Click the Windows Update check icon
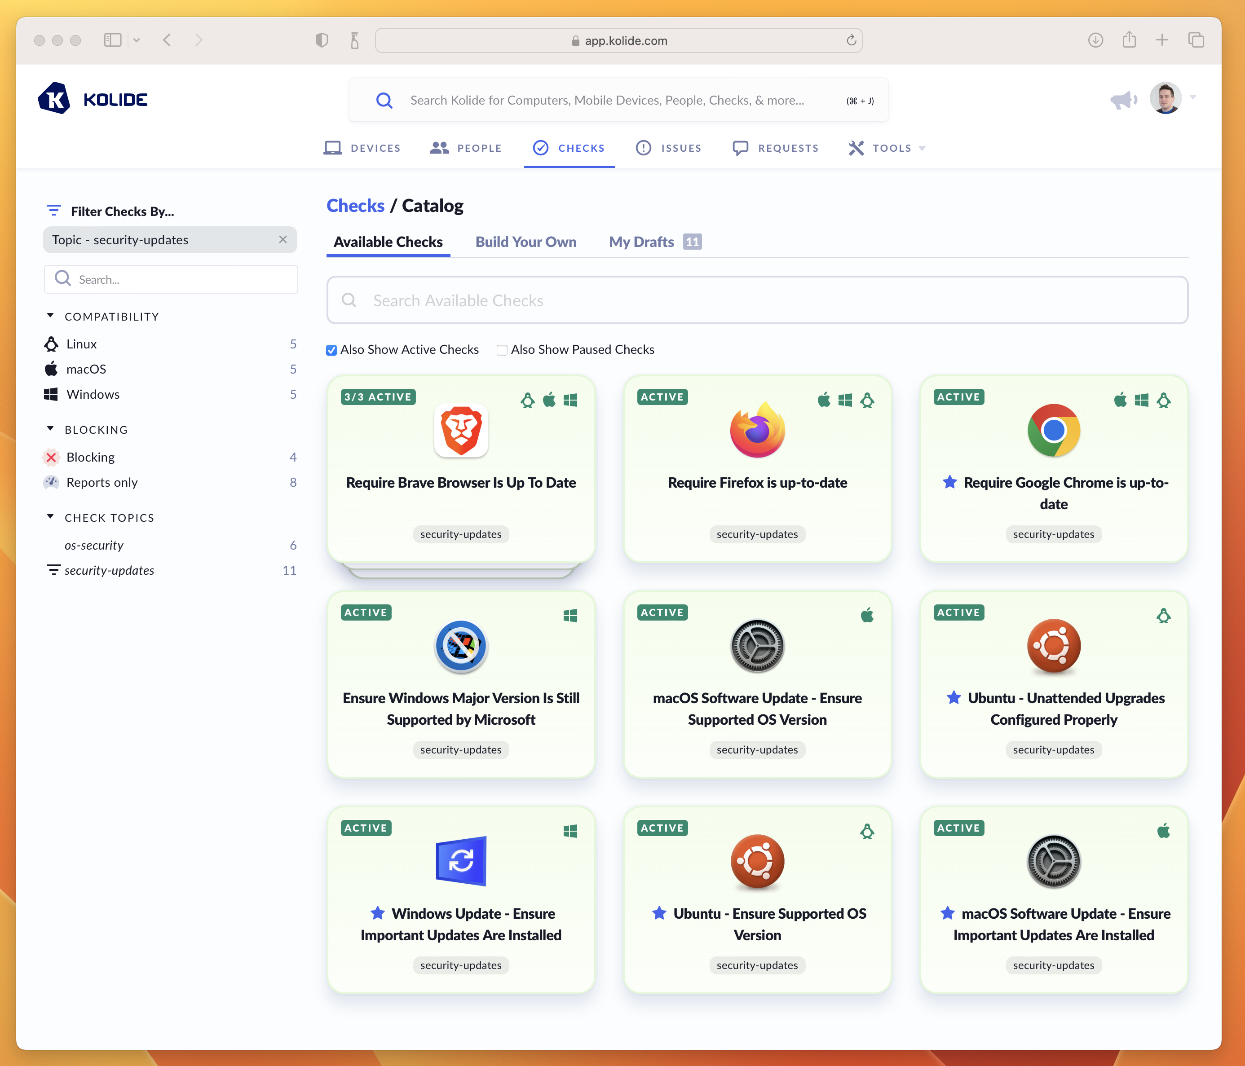This screenshot has width=1245, height=1066. coord(461,861)
